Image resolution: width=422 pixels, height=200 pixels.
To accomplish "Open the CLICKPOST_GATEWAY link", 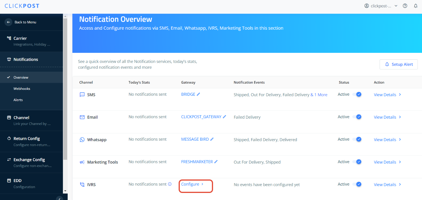I will coord(201,117).
